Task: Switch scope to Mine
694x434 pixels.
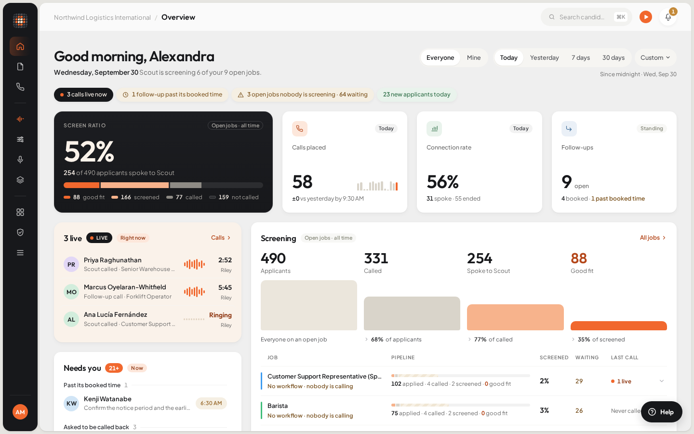Action: coord(474,58)
